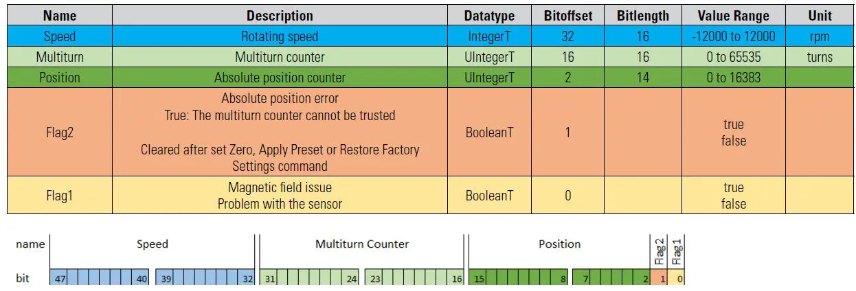Select the Value Range column header
The height and width of the screenshot is (291, 856).
point(733,16)
